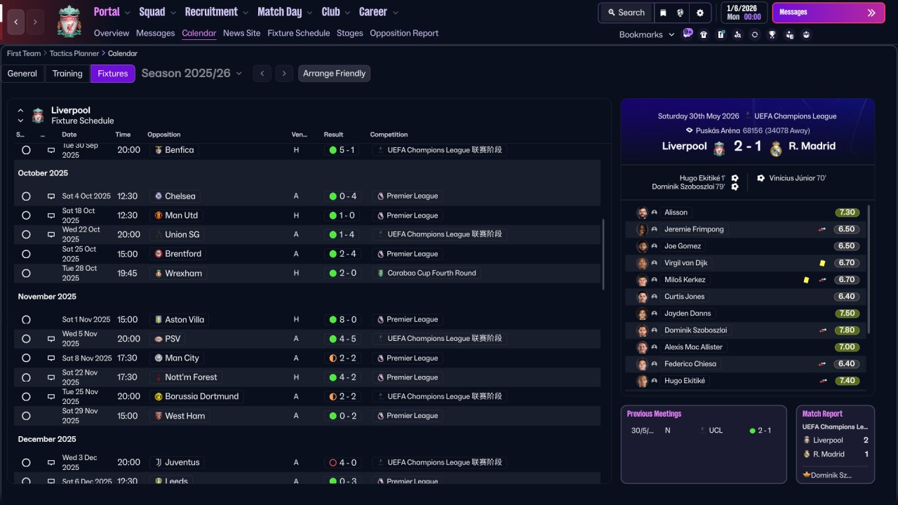The height and width of the screenshot is (505, 898).
Task: Open the Previous Meetings 2 - 1 UCL row
Action: 704,431
